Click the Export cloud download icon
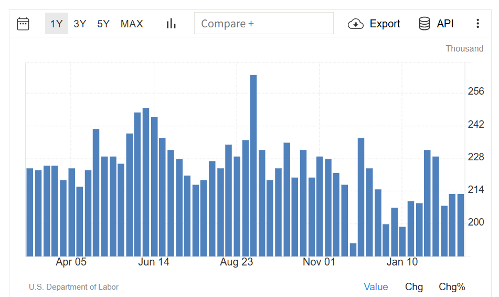This screenshot has width=499, height=297. point(356,24)
